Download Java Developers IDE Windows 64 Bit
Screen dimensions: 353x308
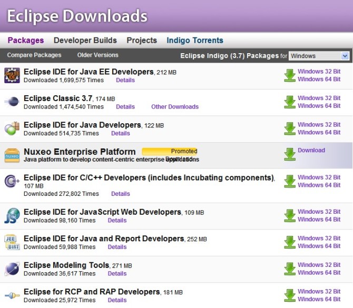(319, 132)
